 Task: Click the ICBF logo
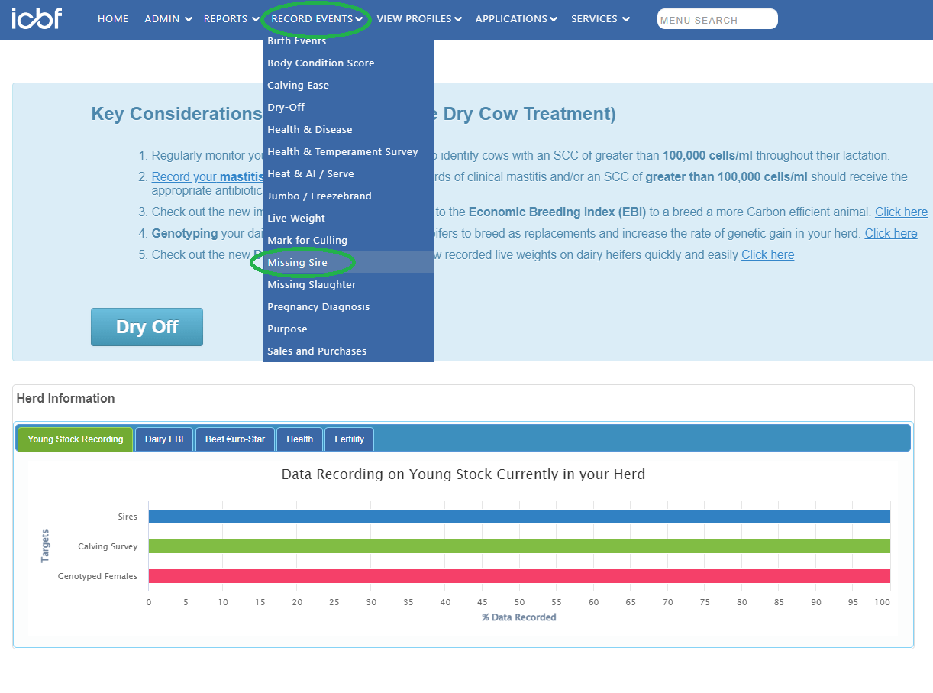36,18
